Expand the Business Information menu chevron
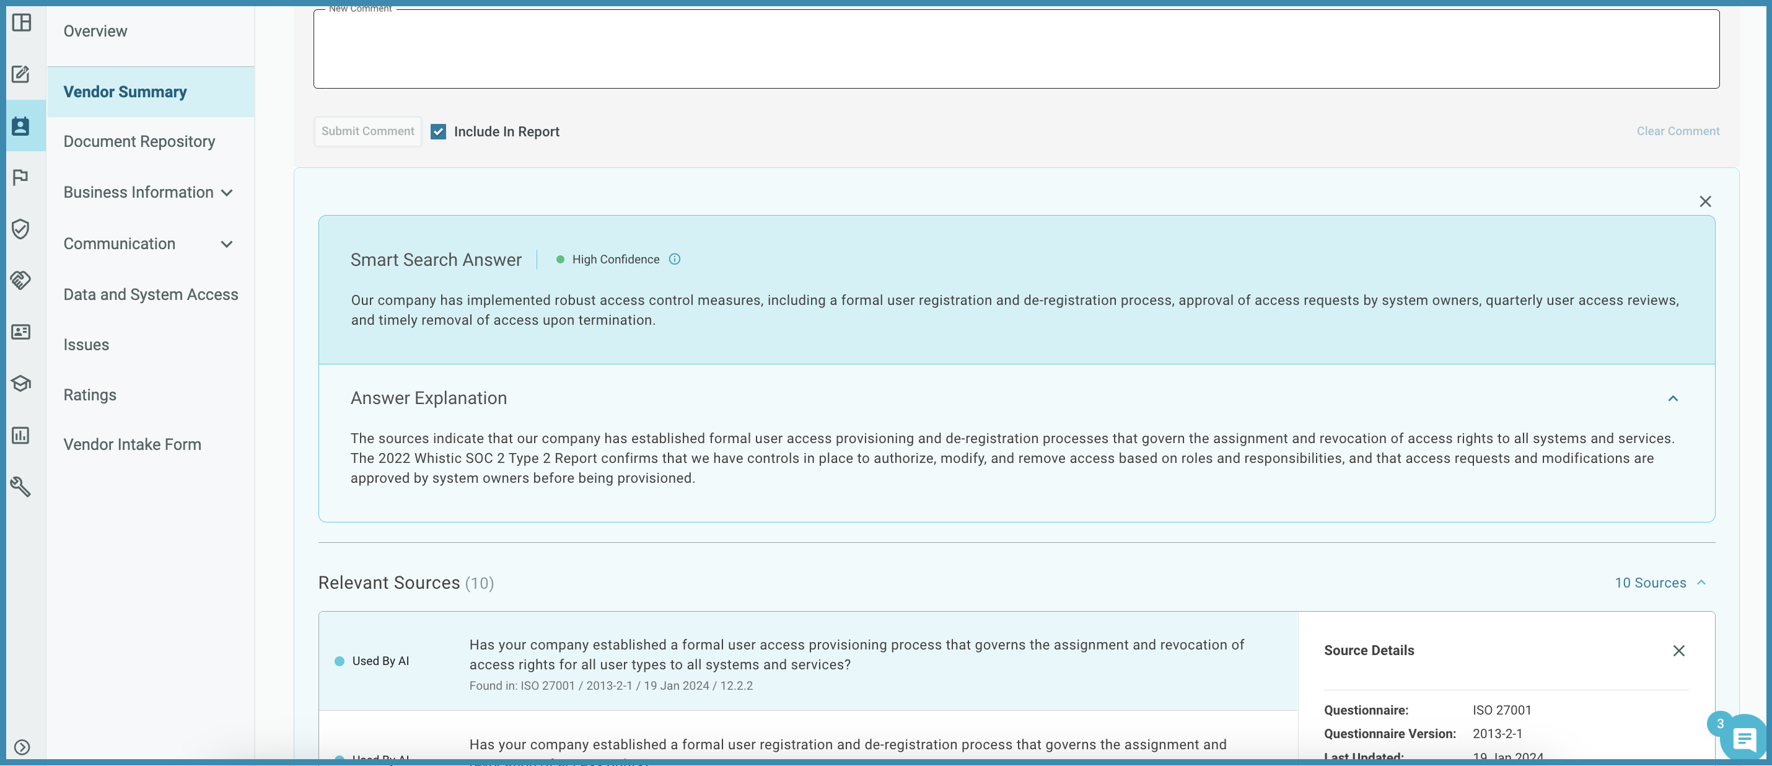 tap(227, 193)
